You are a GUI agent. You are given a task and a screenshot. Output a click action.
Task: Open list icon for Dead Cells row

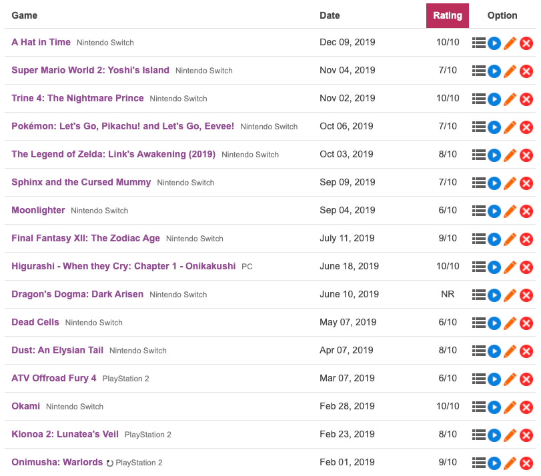tap(478, 323)
